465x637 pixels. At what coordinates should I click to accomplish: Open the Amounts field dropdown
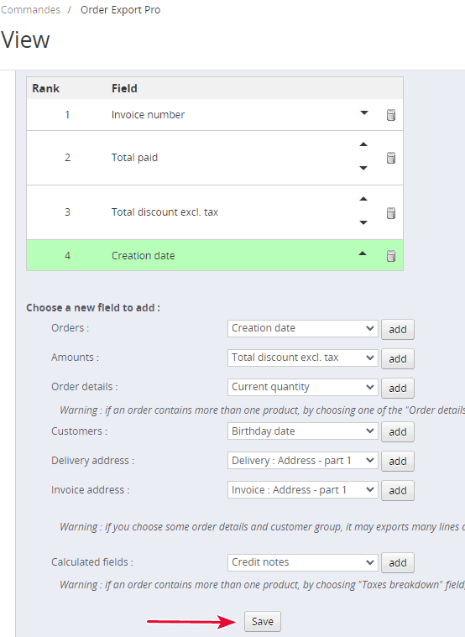[x=303, y=358]
